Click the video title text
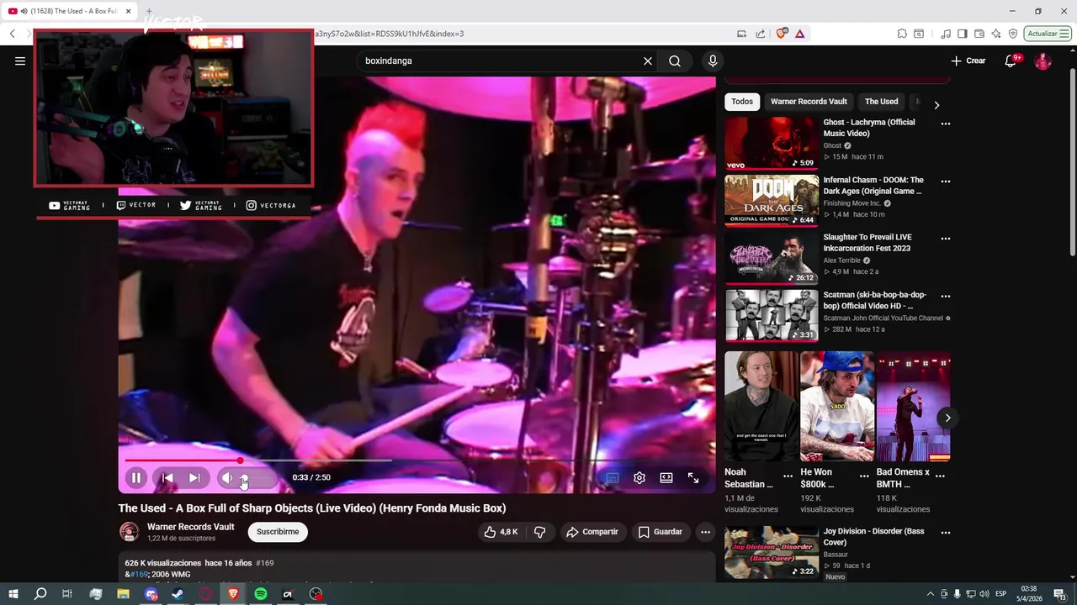1077x605 pixels. click(x=312, y=508)
